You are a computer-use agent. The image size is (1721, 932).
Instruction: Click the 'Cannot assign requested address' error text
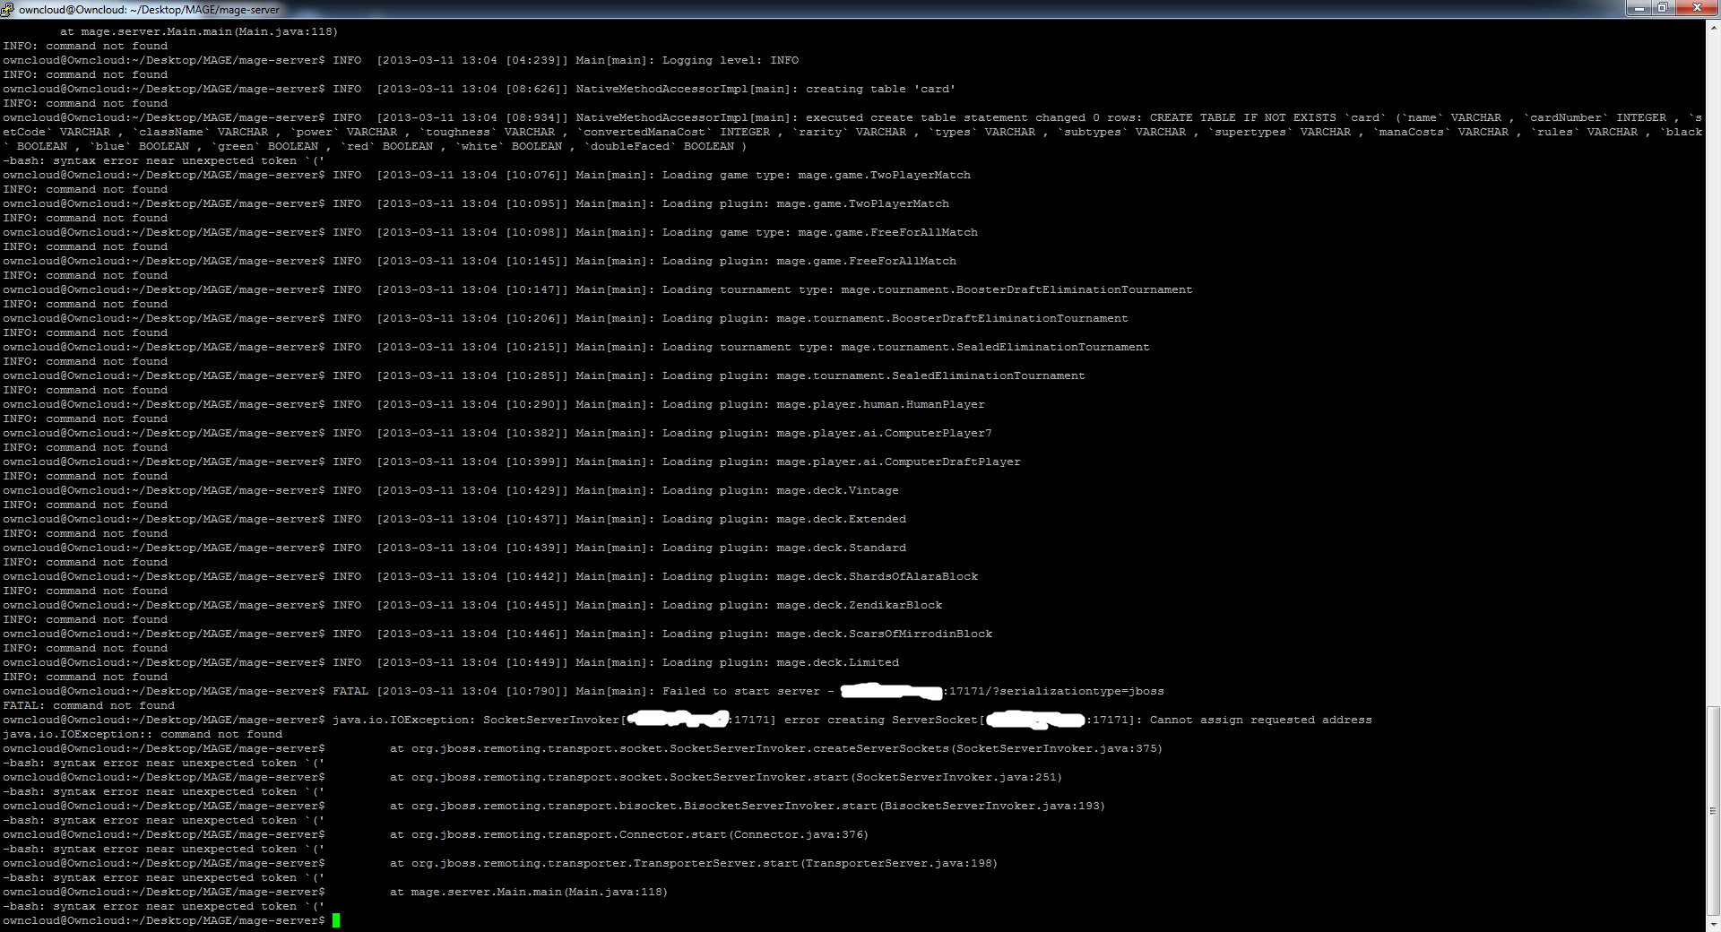point(1260,720)
